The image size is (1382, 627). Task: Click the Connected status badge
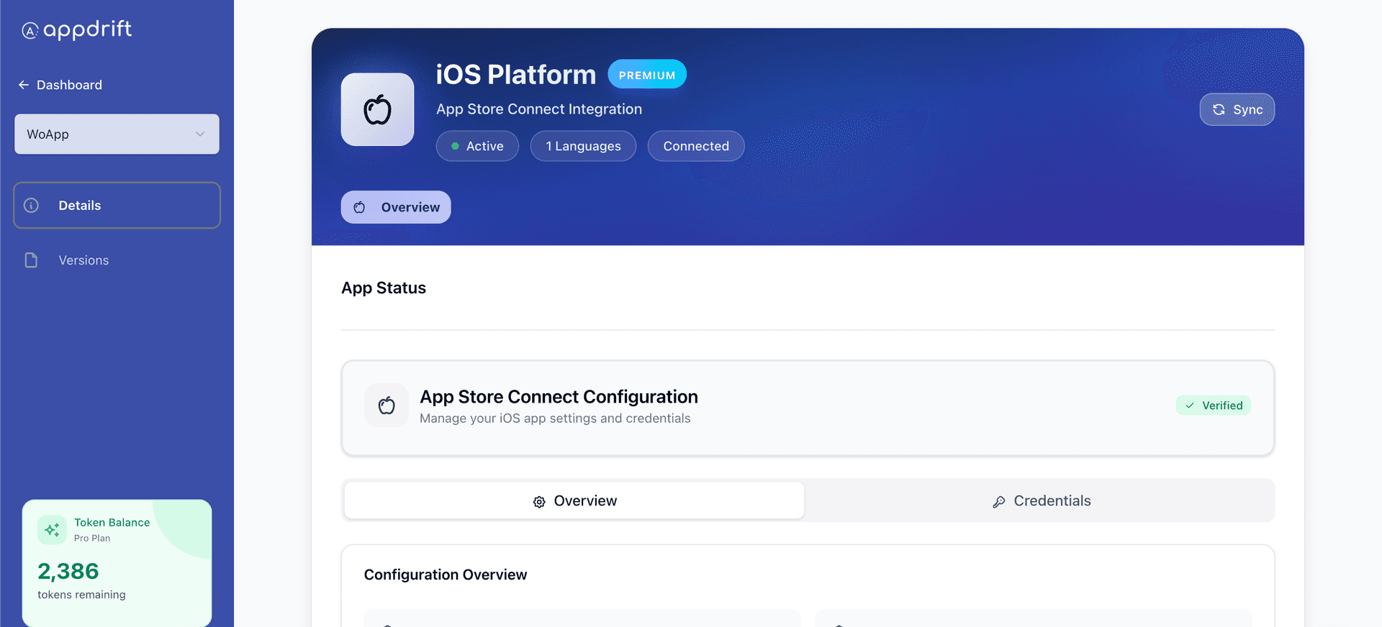pos(696,146)
